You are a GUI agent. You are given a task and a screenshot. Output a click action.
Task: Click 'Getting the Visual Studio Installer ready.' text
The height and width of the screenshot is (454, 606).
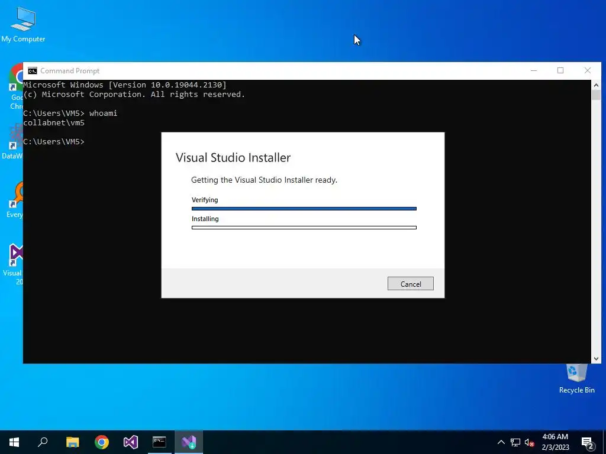click(264, 180)
